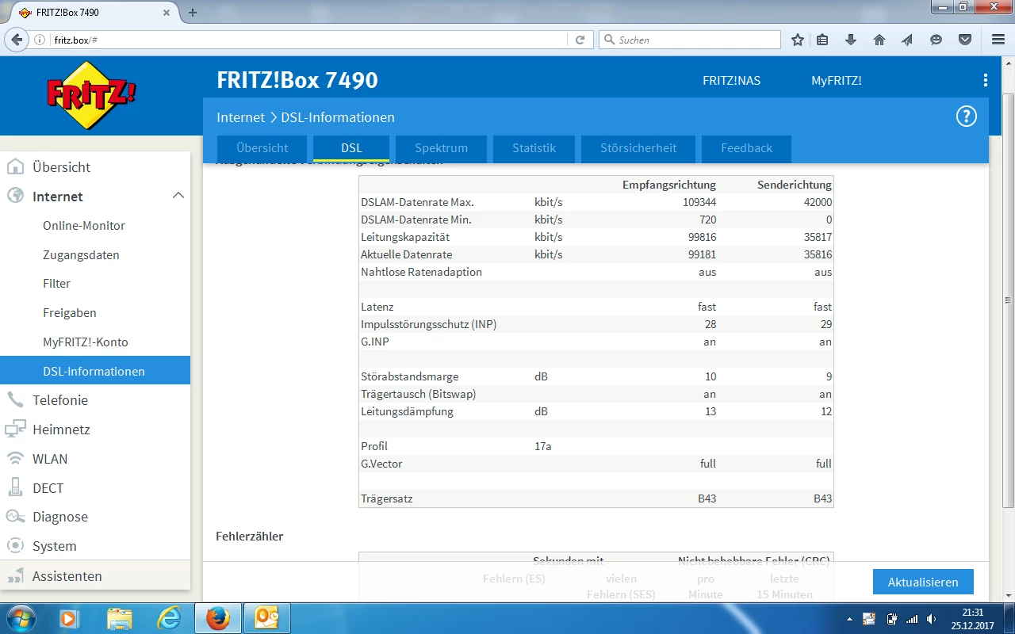Click the phone icon for Telefonie
The image size is (1015, 634).
(x=15, y=400)
